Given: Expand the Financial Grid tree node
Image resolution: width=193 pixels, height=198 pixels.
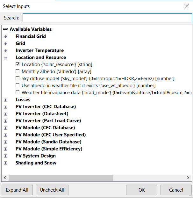Looking at the screenshot, I should (5, 36).
